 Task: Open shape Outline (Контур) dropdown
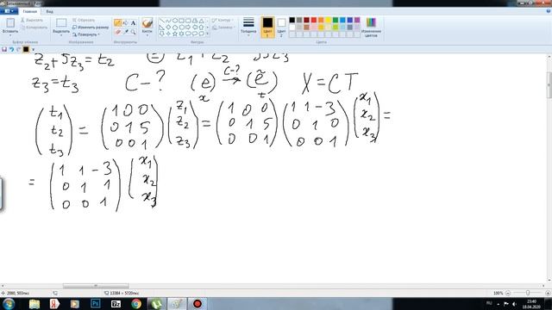pos(223,21)
